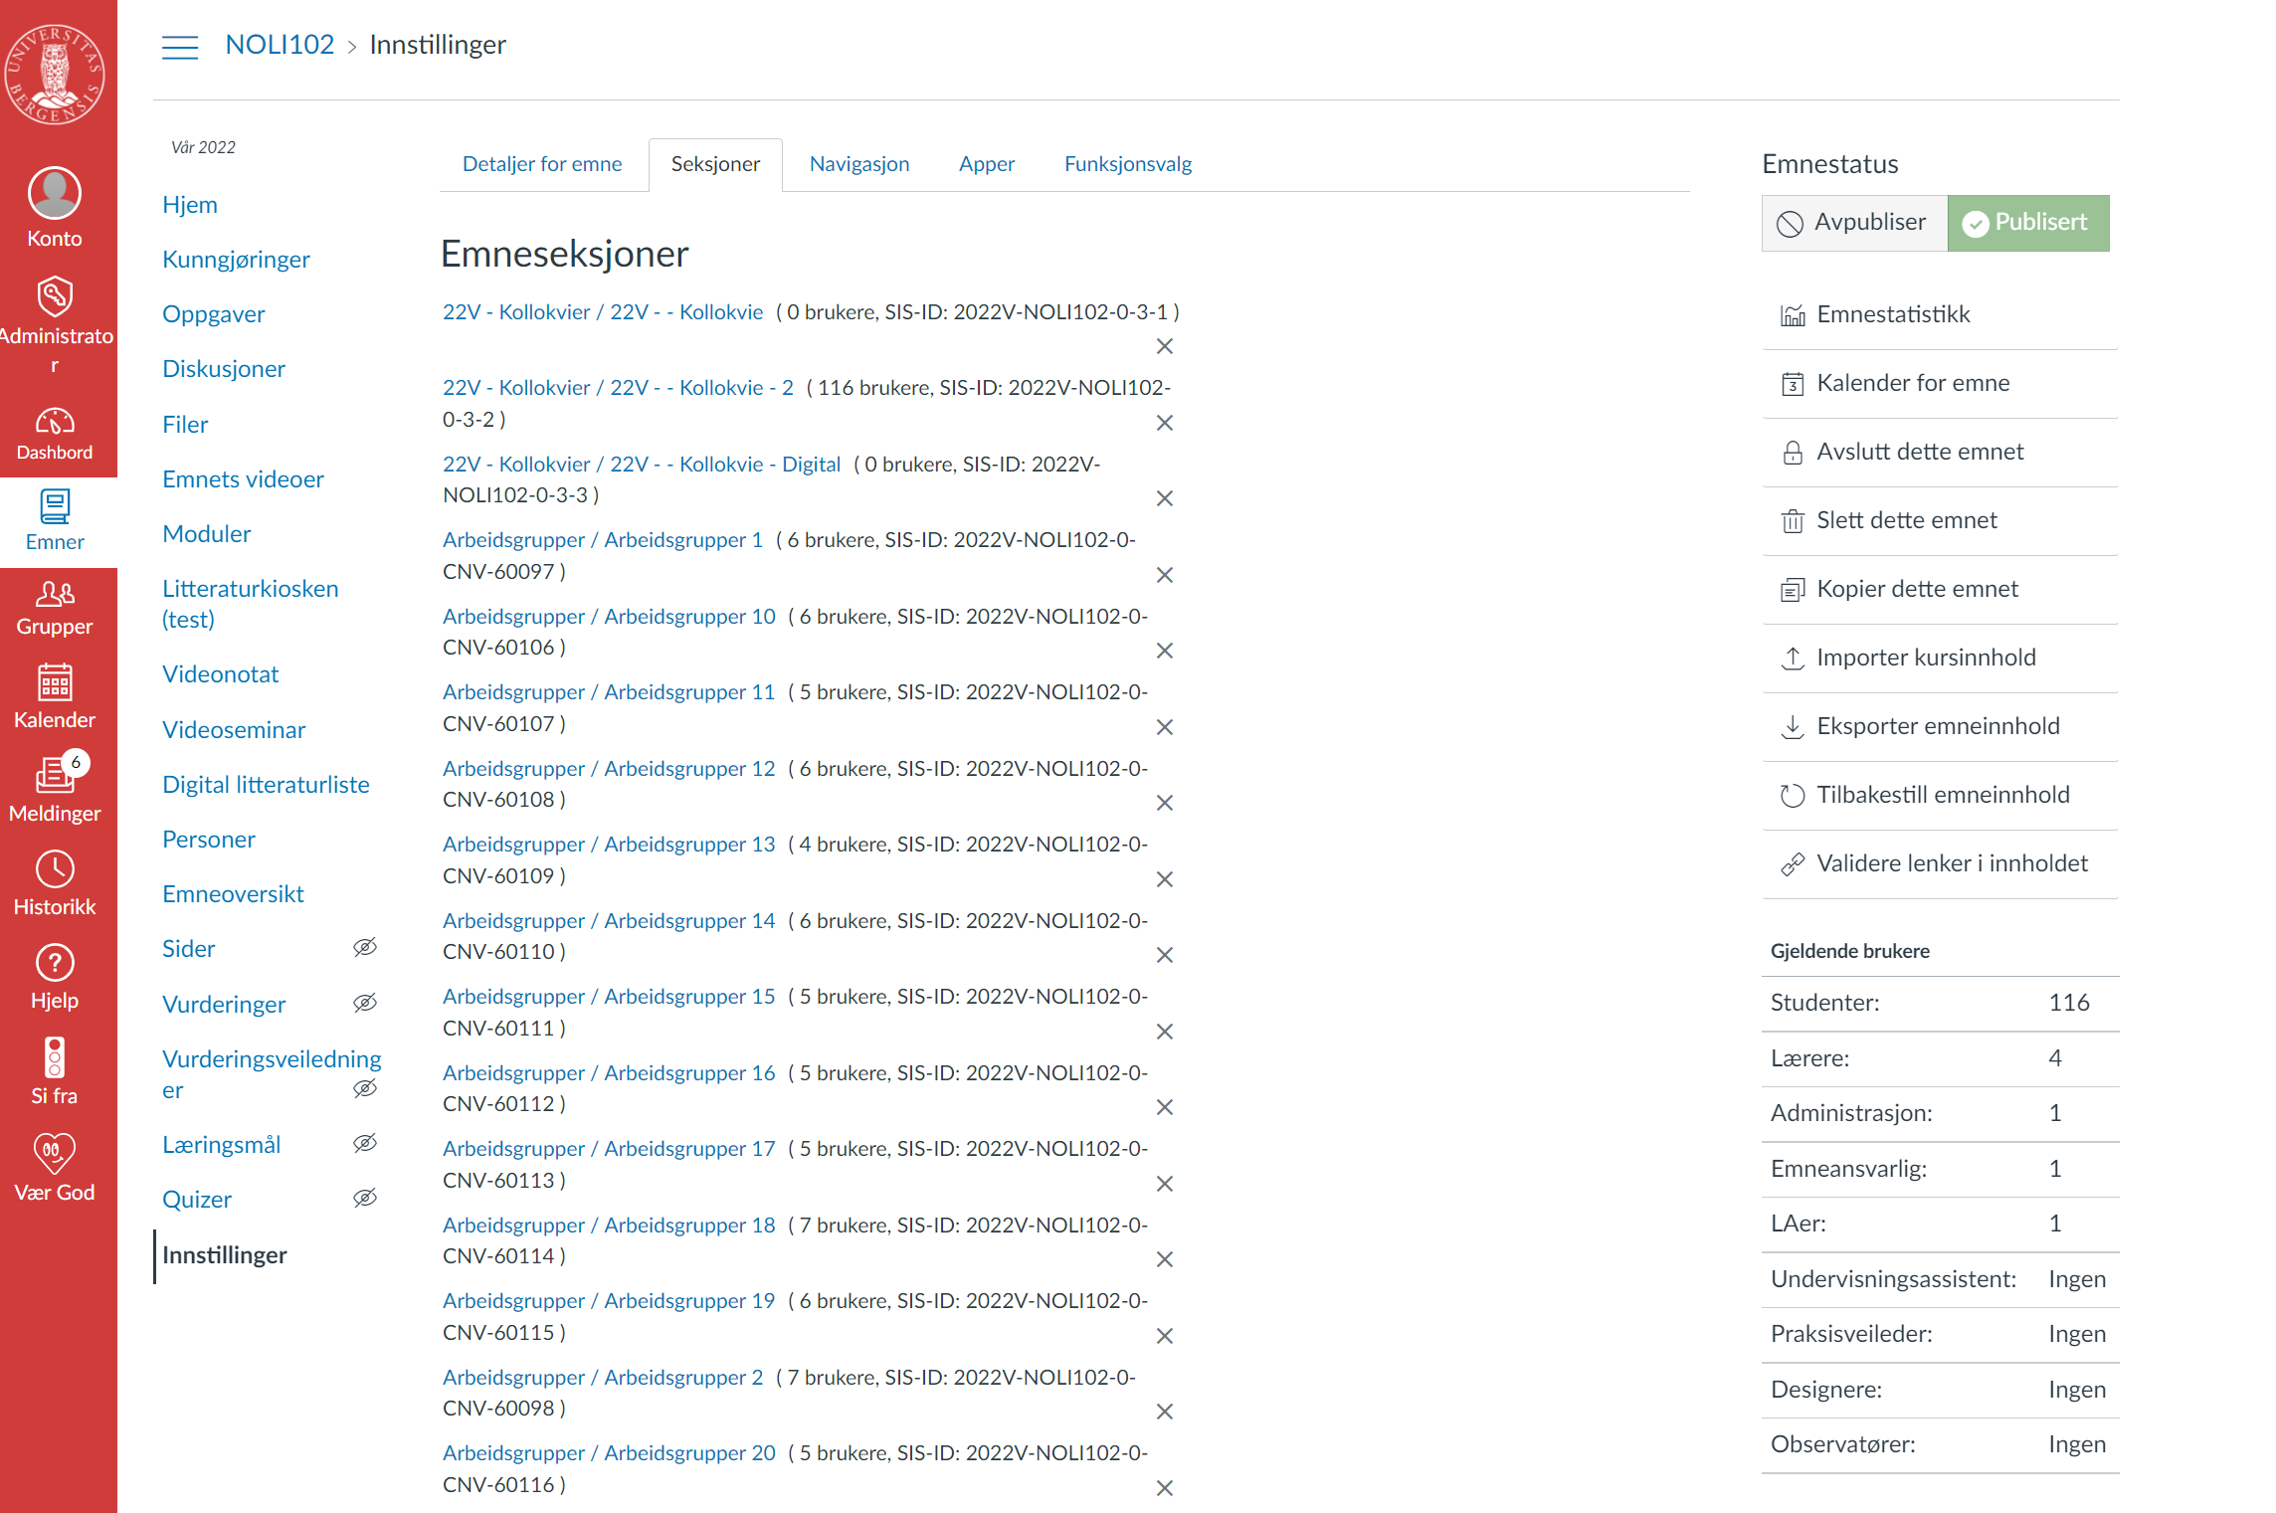Open Oppgaver in course menu
Image resolution: width=2276 pixels, height=1513 pixels.
(x=214, y=314)
